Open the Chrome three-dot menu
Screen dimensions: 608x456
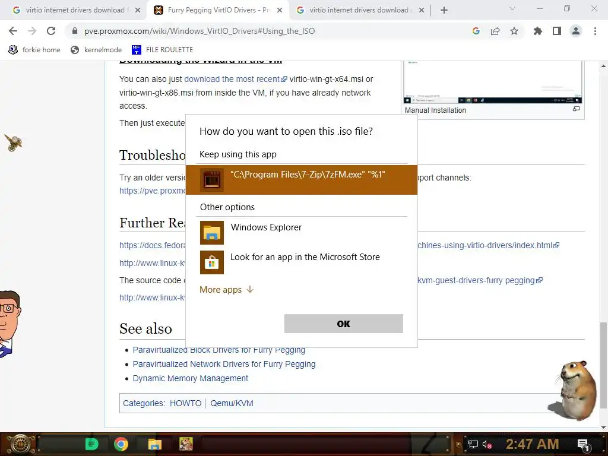(x=595, y=31)
